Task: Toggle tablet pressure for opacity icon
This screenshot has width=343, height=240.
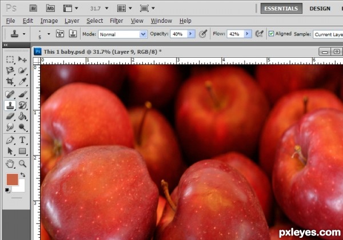Action: pyautogui.click(x=203, y=34)
